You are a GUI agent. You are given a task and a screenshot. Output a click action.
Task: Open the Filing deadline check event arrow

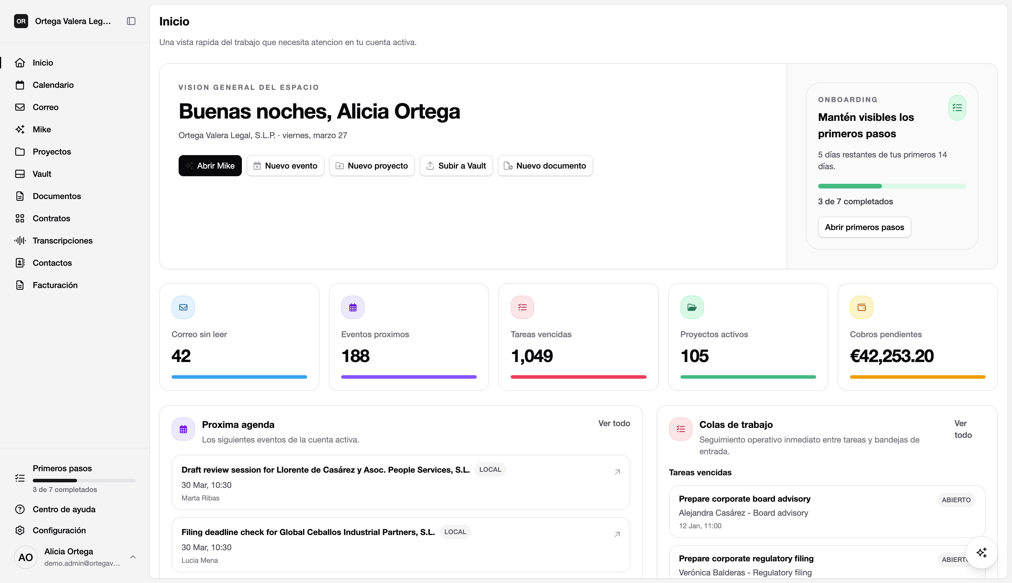pos(617,534)
